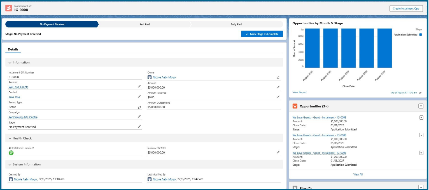Open the We Love Grants account link
This screenshot has height=190, width=429.
(18, 87)
